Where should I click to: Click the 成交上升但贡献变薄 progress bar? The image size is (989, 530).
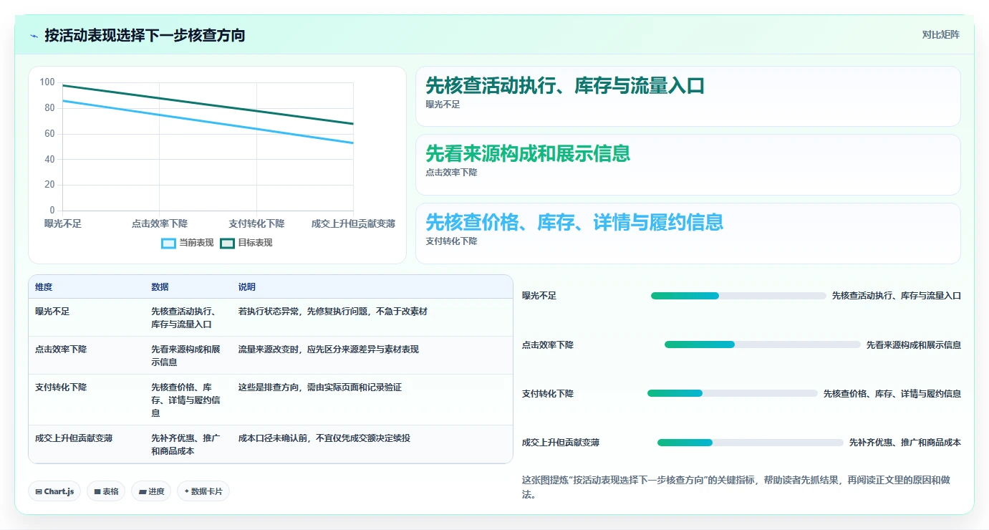click(751, 443)
